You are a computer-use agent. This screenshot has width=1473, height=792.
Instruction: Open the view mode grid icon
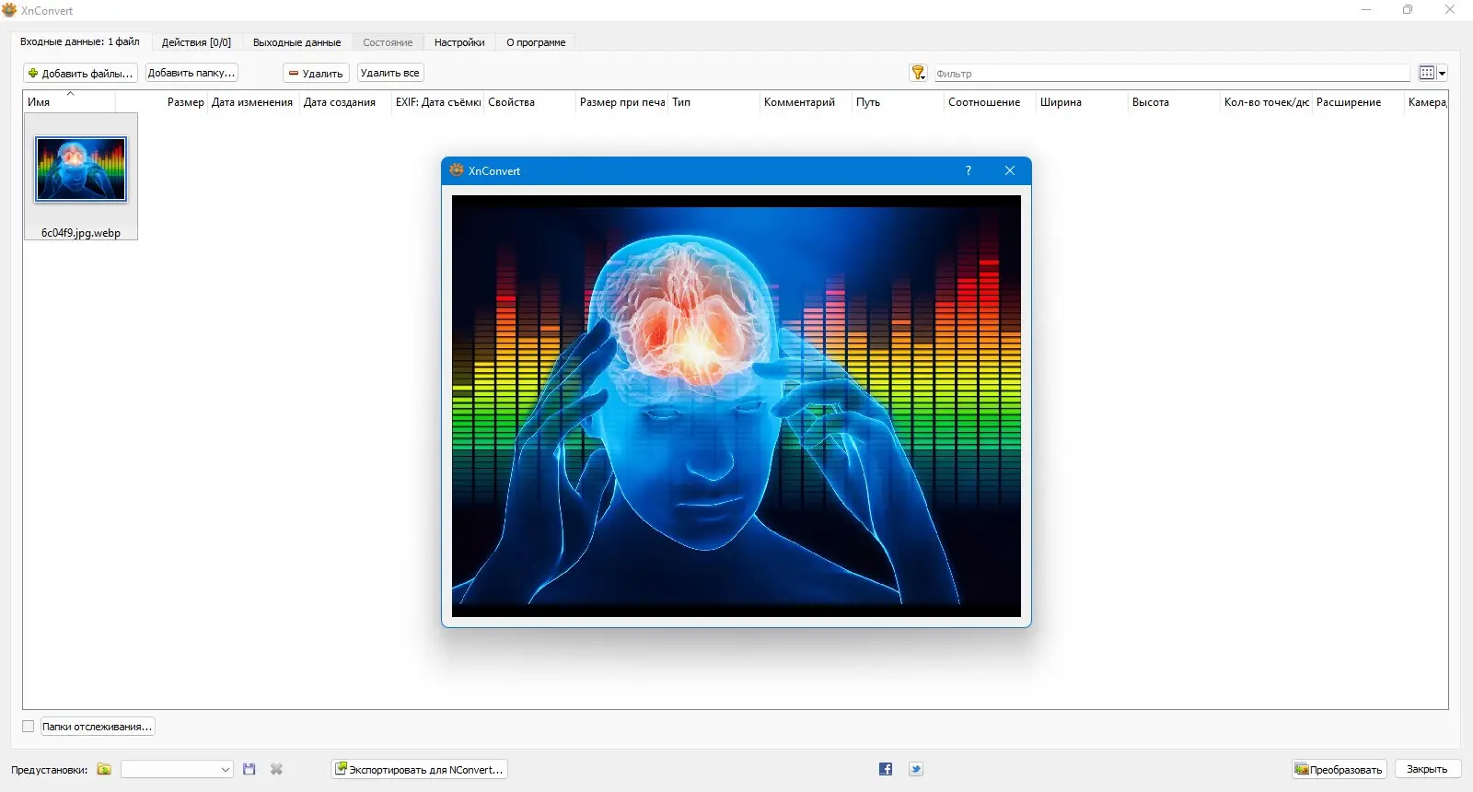click(x=1427, y=73)
